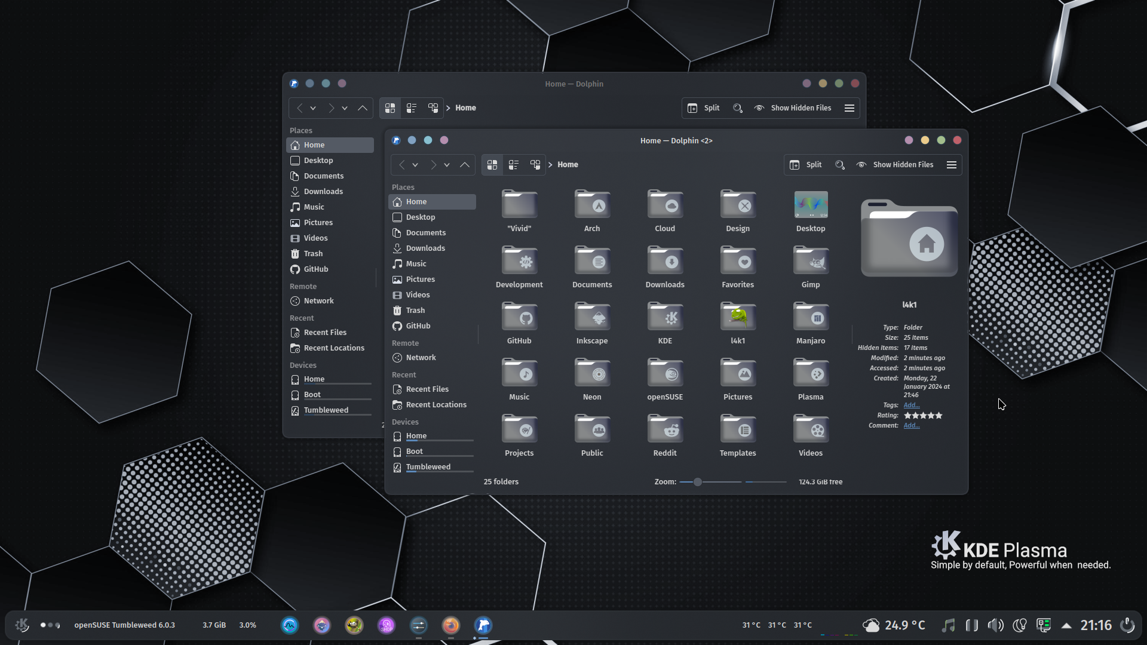Select Documents in Dolphin <2> Places panel
This screenshot has height=645, width=1147.
[432, 233]
